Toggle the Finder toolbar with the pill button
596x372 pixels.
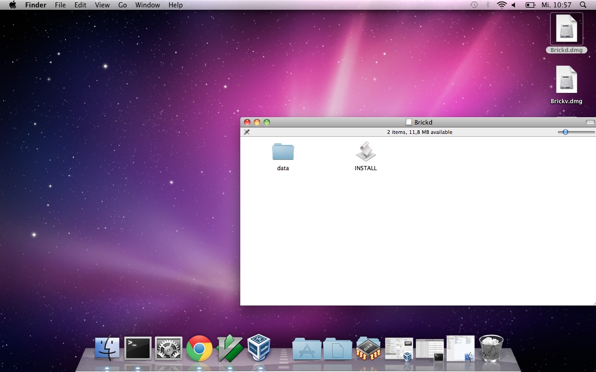point(590,122)
